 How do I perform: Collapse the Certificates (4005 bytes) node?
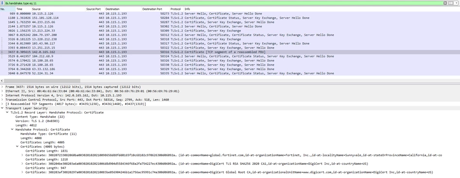[18, 146]
